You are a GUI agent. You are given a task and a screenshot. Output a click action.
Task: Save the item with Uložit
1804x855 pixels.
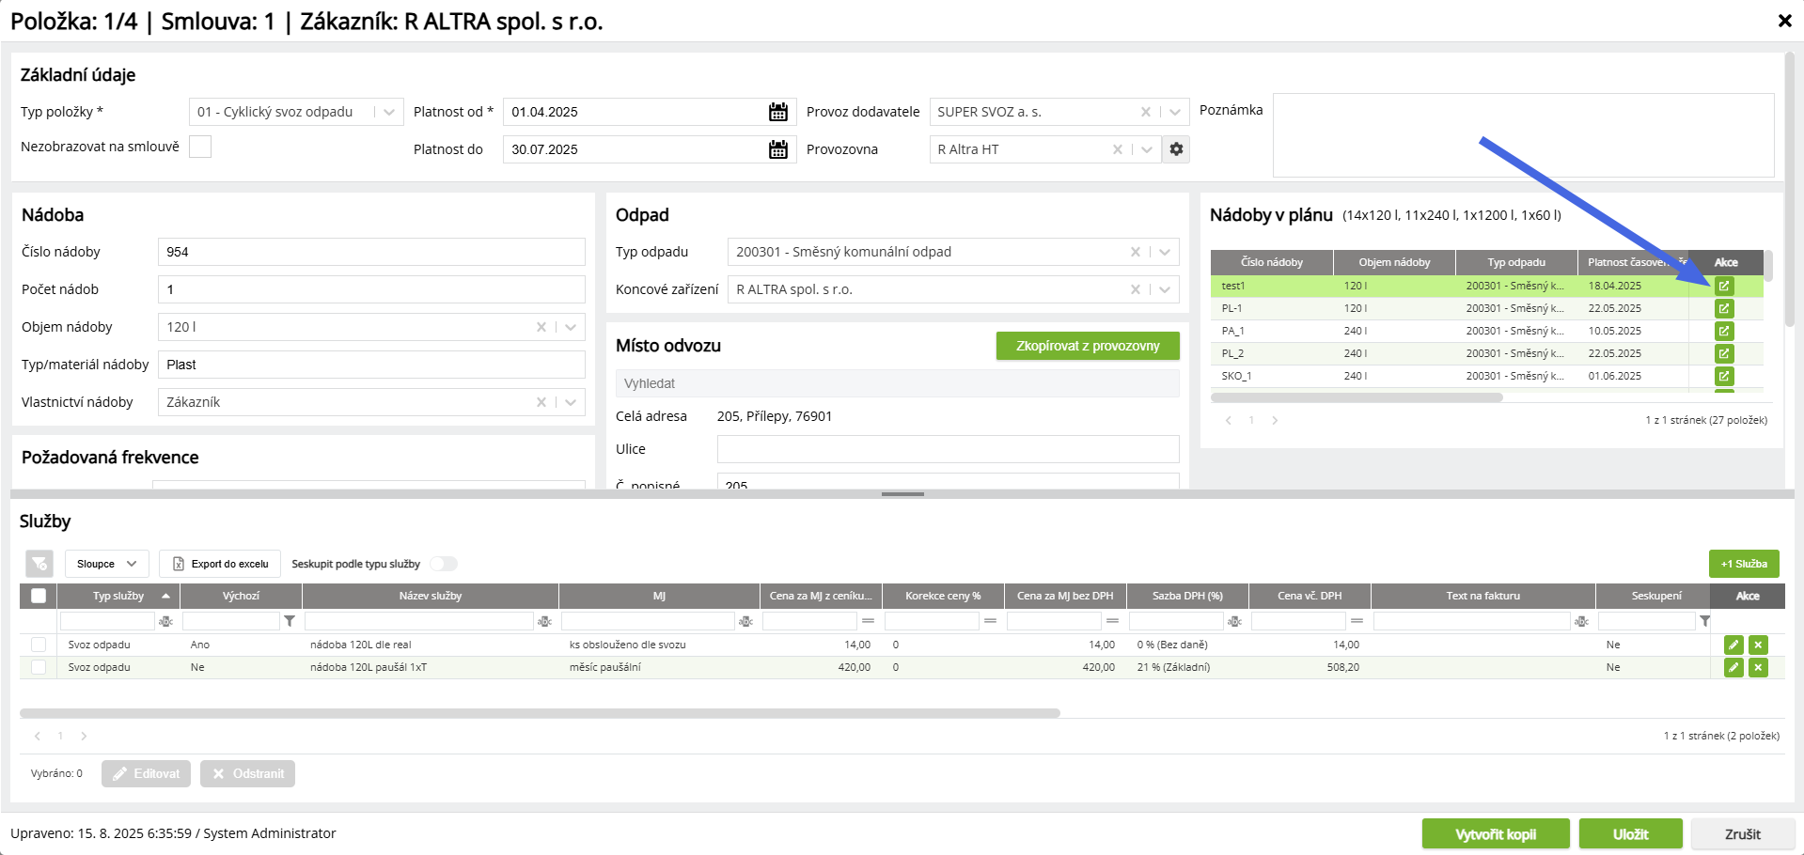[1630, 834]
